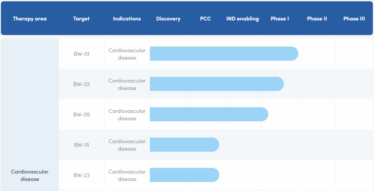The height and width of the screenshot is (191, 374).
Task: Select the BW-02 pipeline progress bar
Action: [216, 84]
